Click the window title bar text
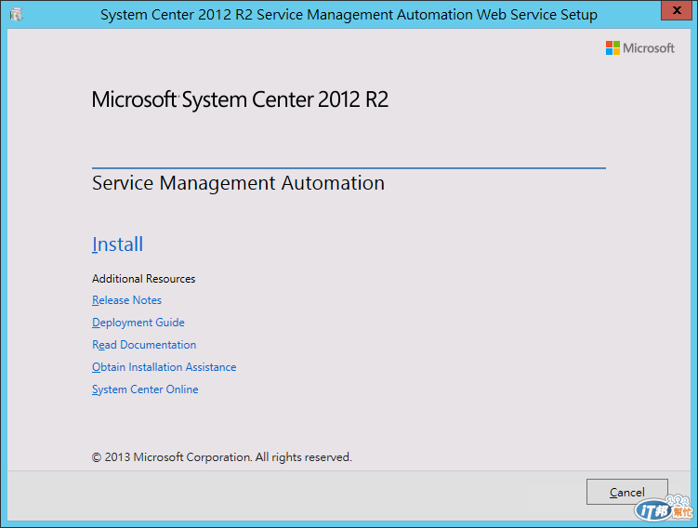The height and width of the screenshot is (528, 698). pos(349,15)
